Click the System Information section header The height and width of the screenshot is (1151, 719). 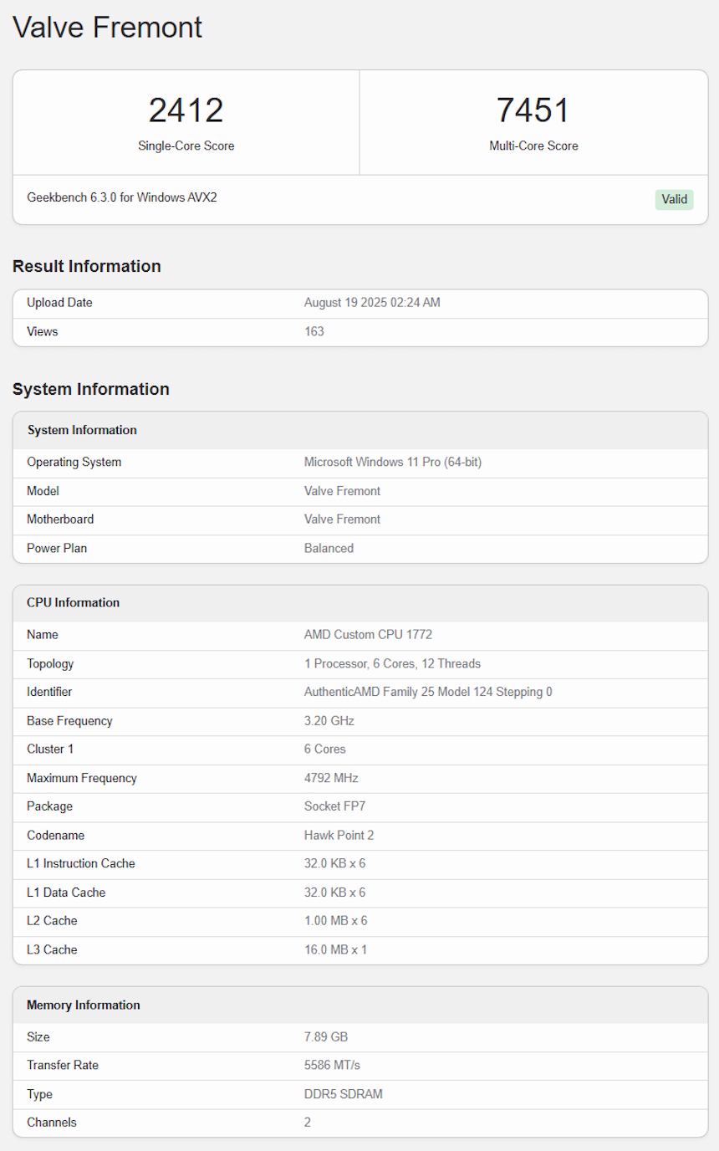90,389
